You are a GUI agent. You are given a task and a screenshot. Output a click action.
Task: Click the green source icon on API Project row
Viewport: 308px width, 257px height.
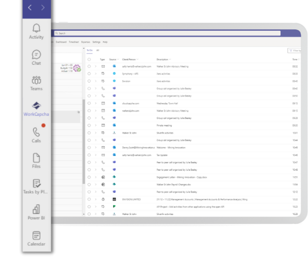click(114, 207)
